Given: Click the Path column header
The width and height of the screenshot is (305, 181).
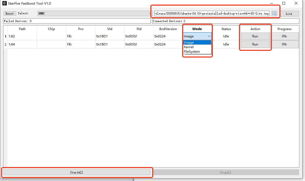Looking at the screenshot, I should 22,29.
